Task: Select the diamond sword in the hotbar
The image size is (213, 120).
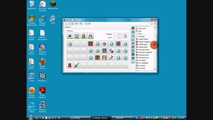Action: coord(77,65)
